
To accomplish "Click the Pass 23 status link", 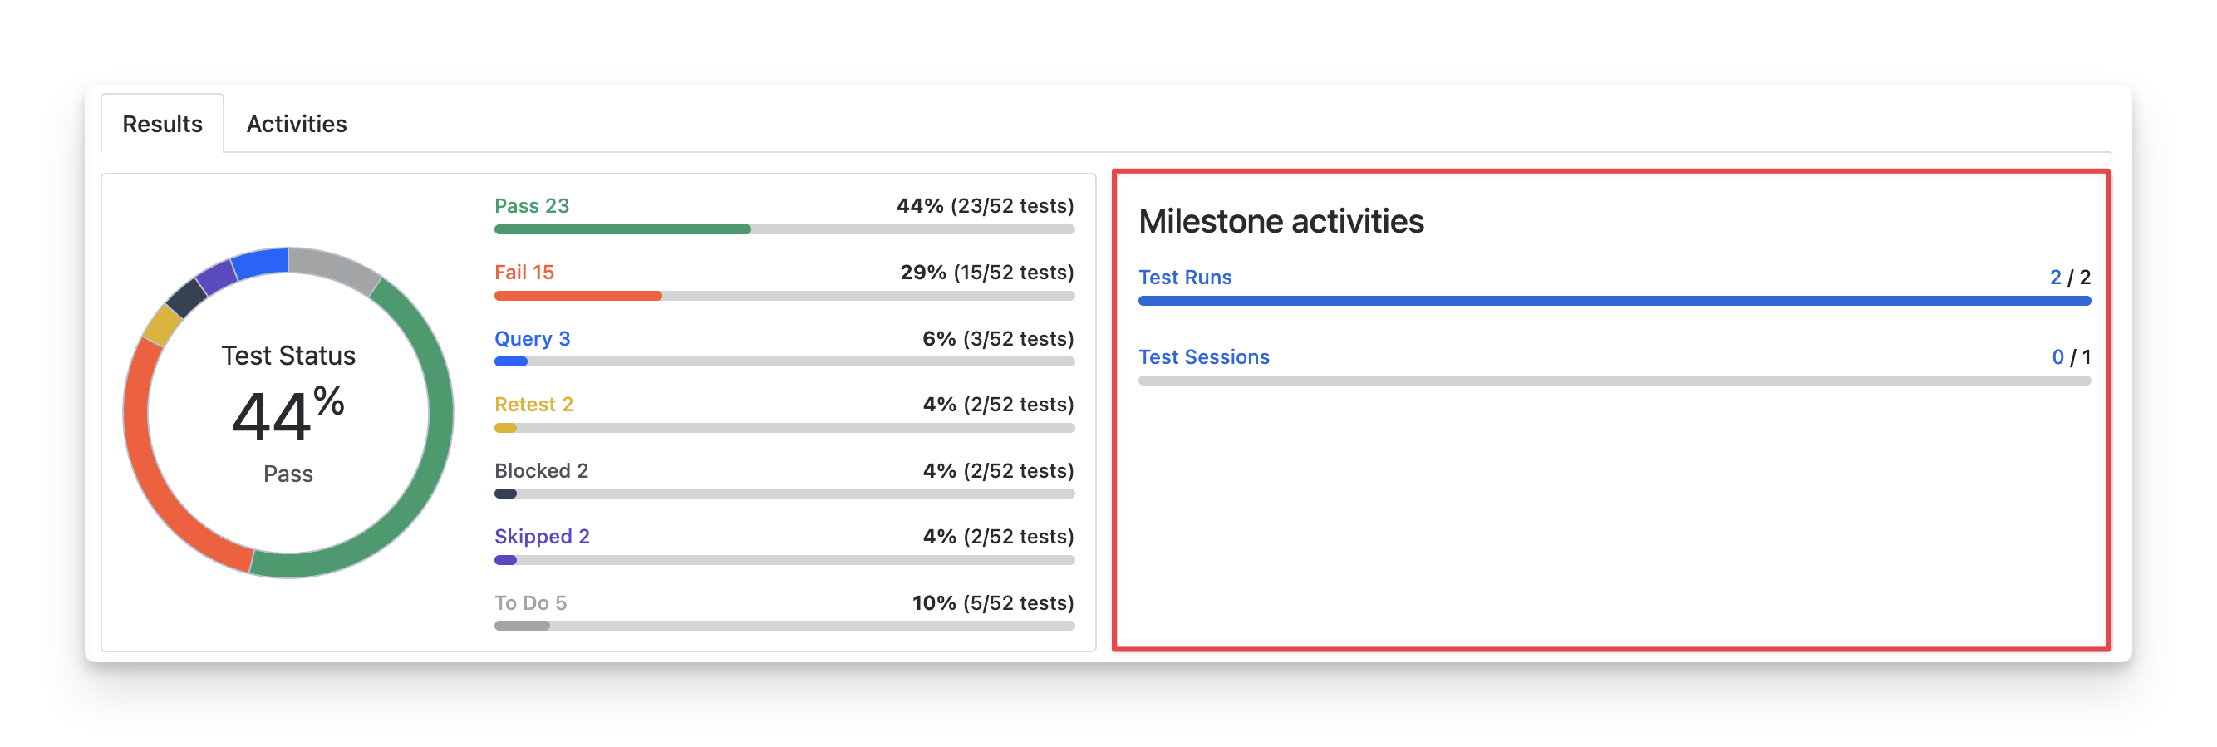I will tap(531, 206).
